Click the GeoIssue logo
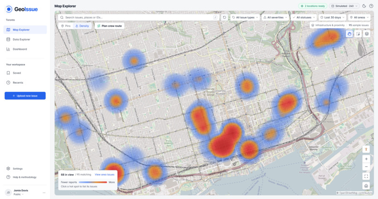The image size is (378, 199). 21,9
